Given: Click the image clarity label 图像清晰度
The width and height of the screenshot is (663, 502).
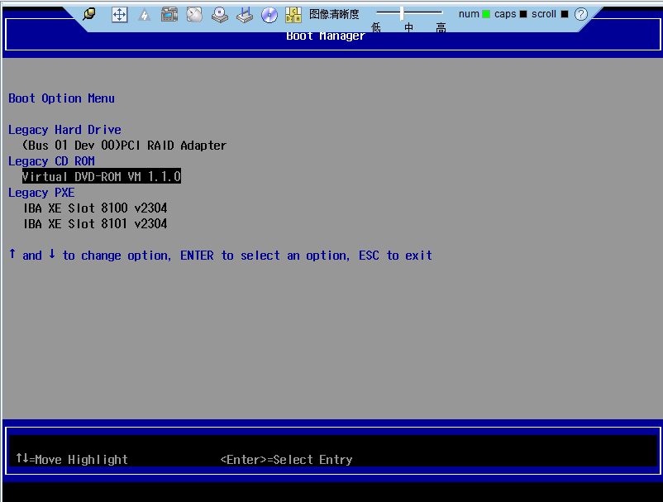Looking at the screenshot, I should [334, 14].
